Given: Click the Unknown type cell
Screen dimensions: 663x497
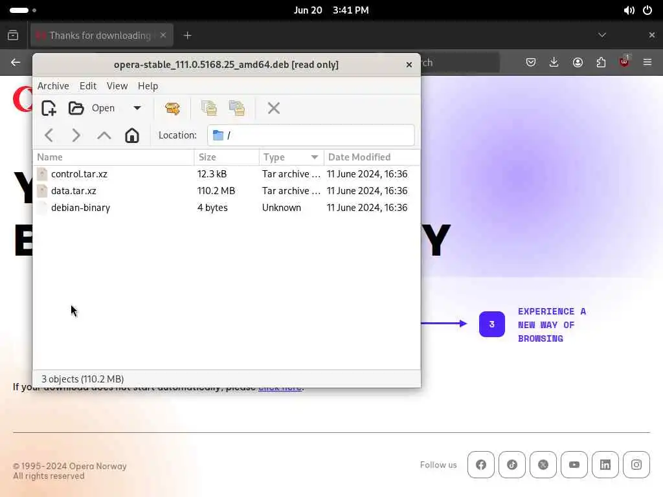Looking at the screenshot, I should 282,208.
